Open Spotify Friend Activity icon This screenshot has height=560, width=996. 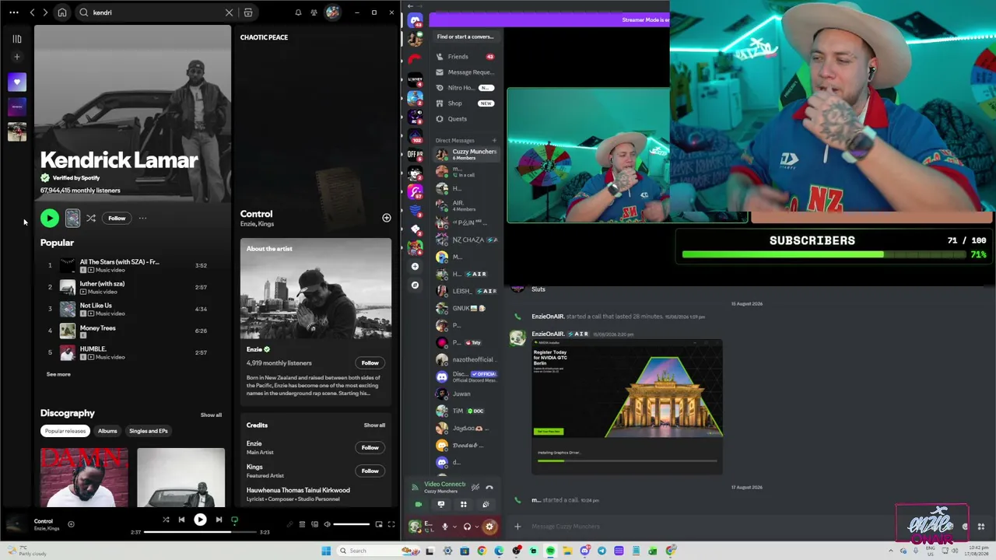(314, 12)
